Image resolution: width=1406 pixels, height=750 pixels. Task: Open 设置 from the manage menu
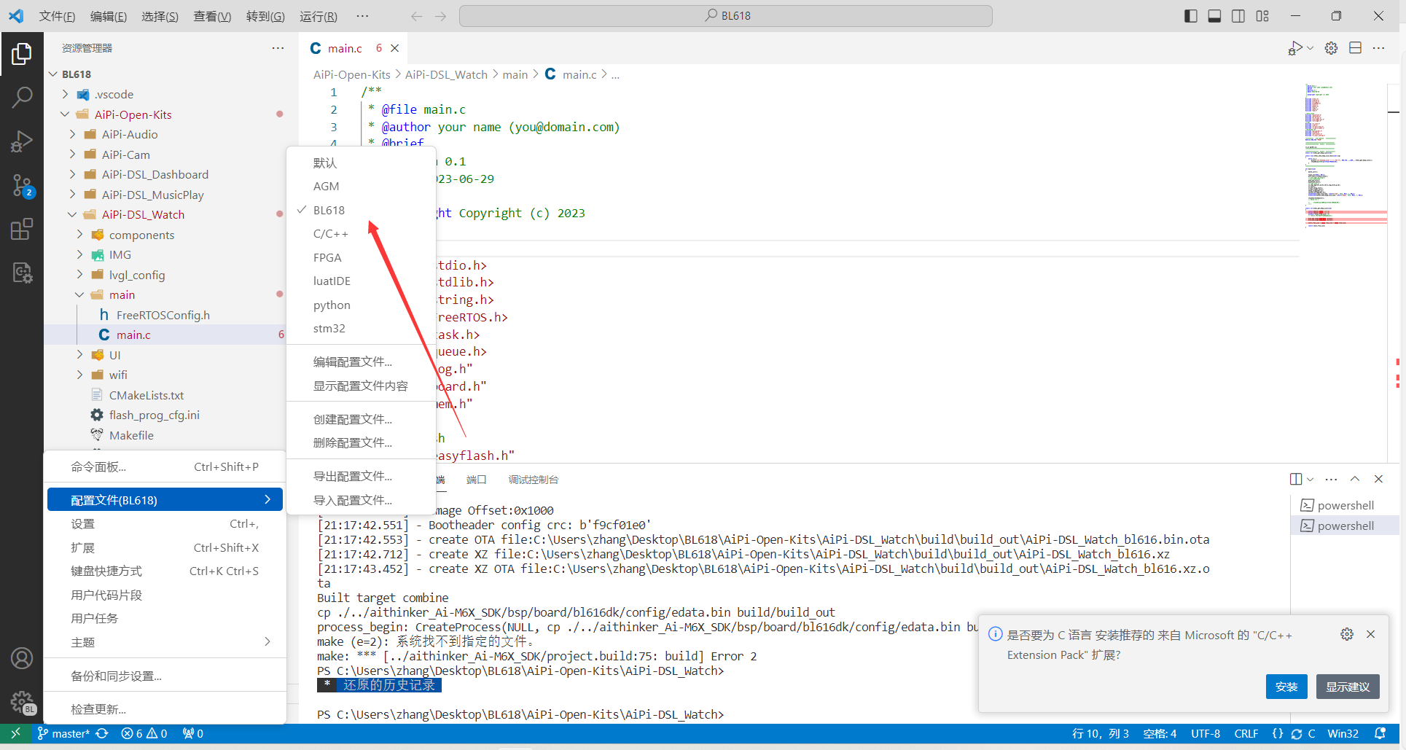click(x=165, y=524)
